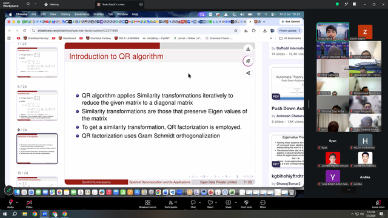The height and width of the screenshot is (218, 388).
Task: Select current slide thumbnail 9 / 24
Action: point(37,148)
